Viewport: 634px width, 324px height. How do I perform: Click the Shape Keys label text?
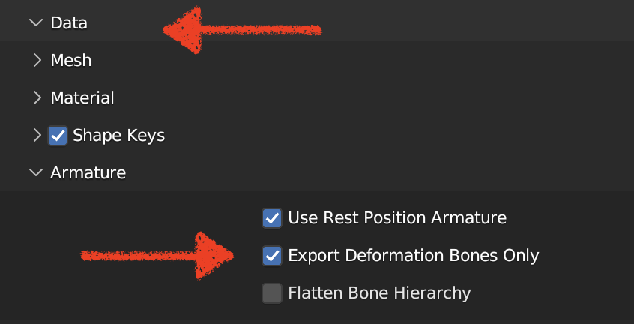click(118, 136)
